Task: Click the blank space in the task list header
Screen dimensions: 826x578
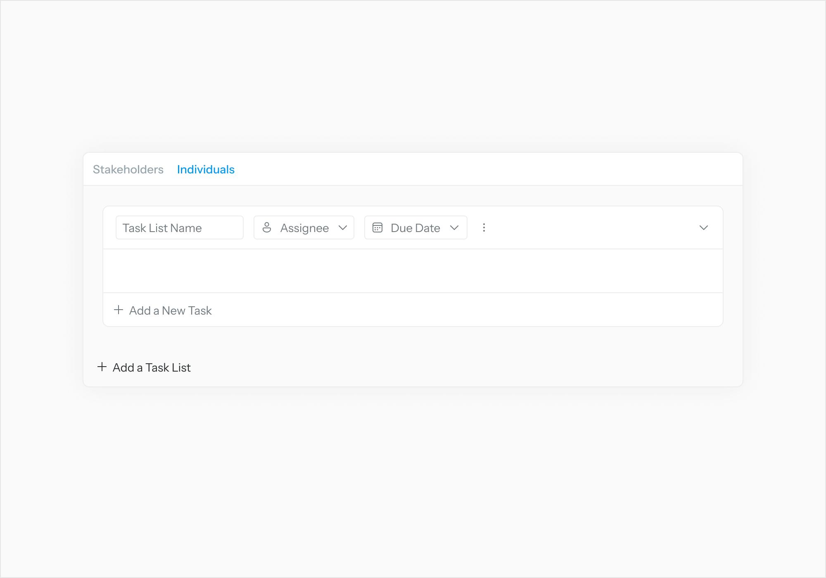Action: (591, 227)
